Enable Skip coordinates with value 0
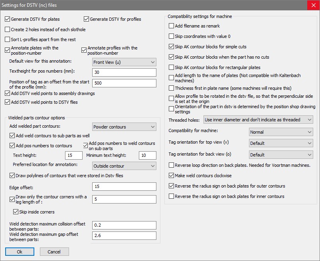The image size is (320, 261). (x=171, y=36)
